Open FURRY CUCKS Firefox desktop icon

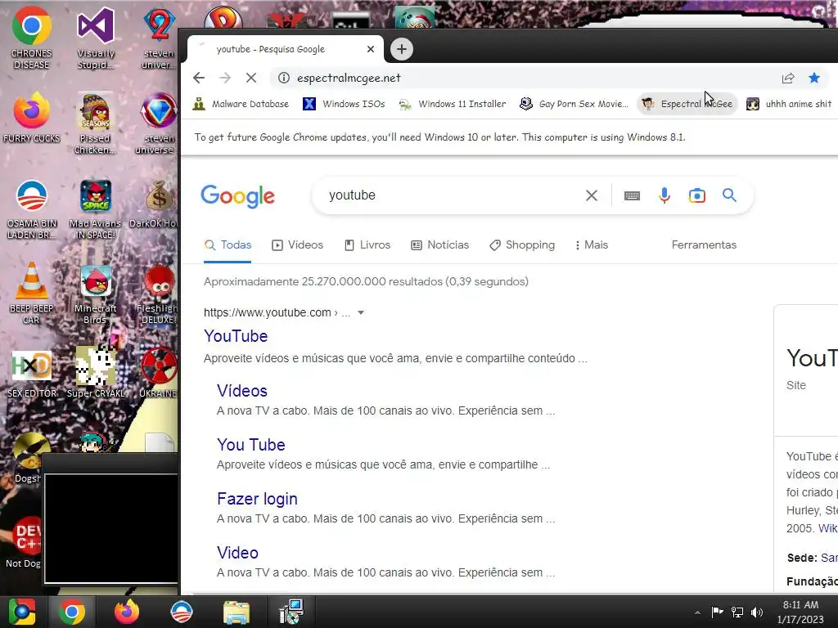click(x=32, y=118)
